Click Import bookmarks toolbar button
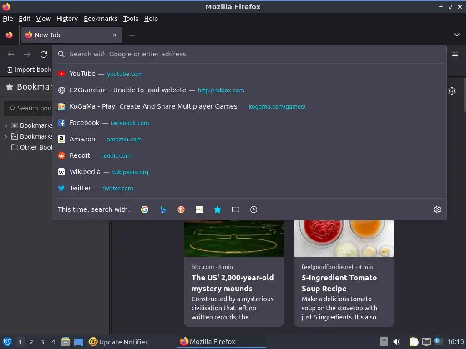 coord(29,70)
